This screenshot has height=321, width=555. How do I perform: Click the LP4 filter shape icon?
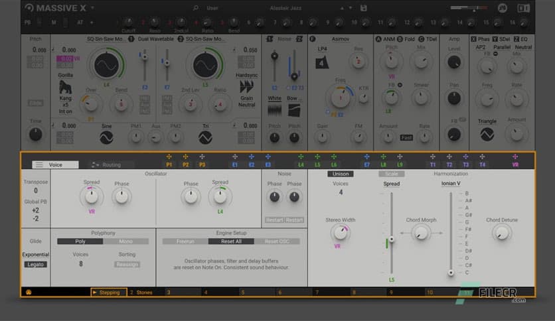322,62
